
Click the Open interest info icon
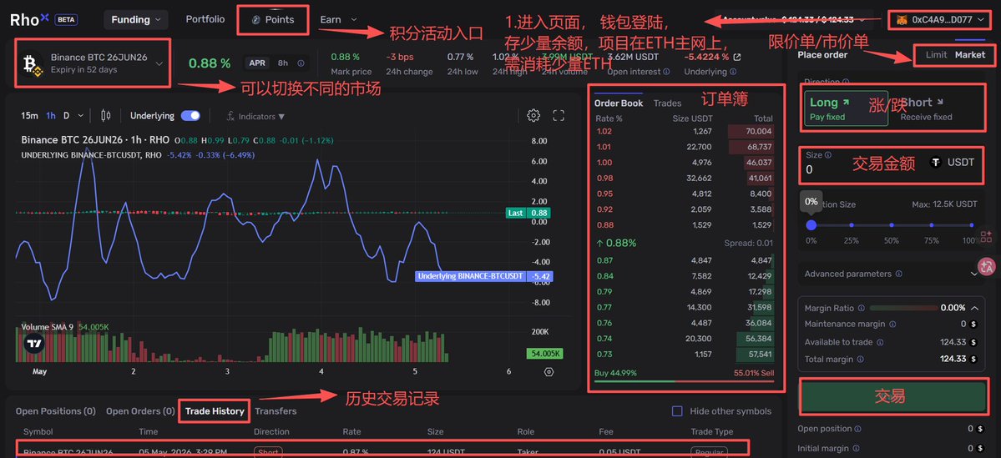pyautogui.click(x=666, y=72)
